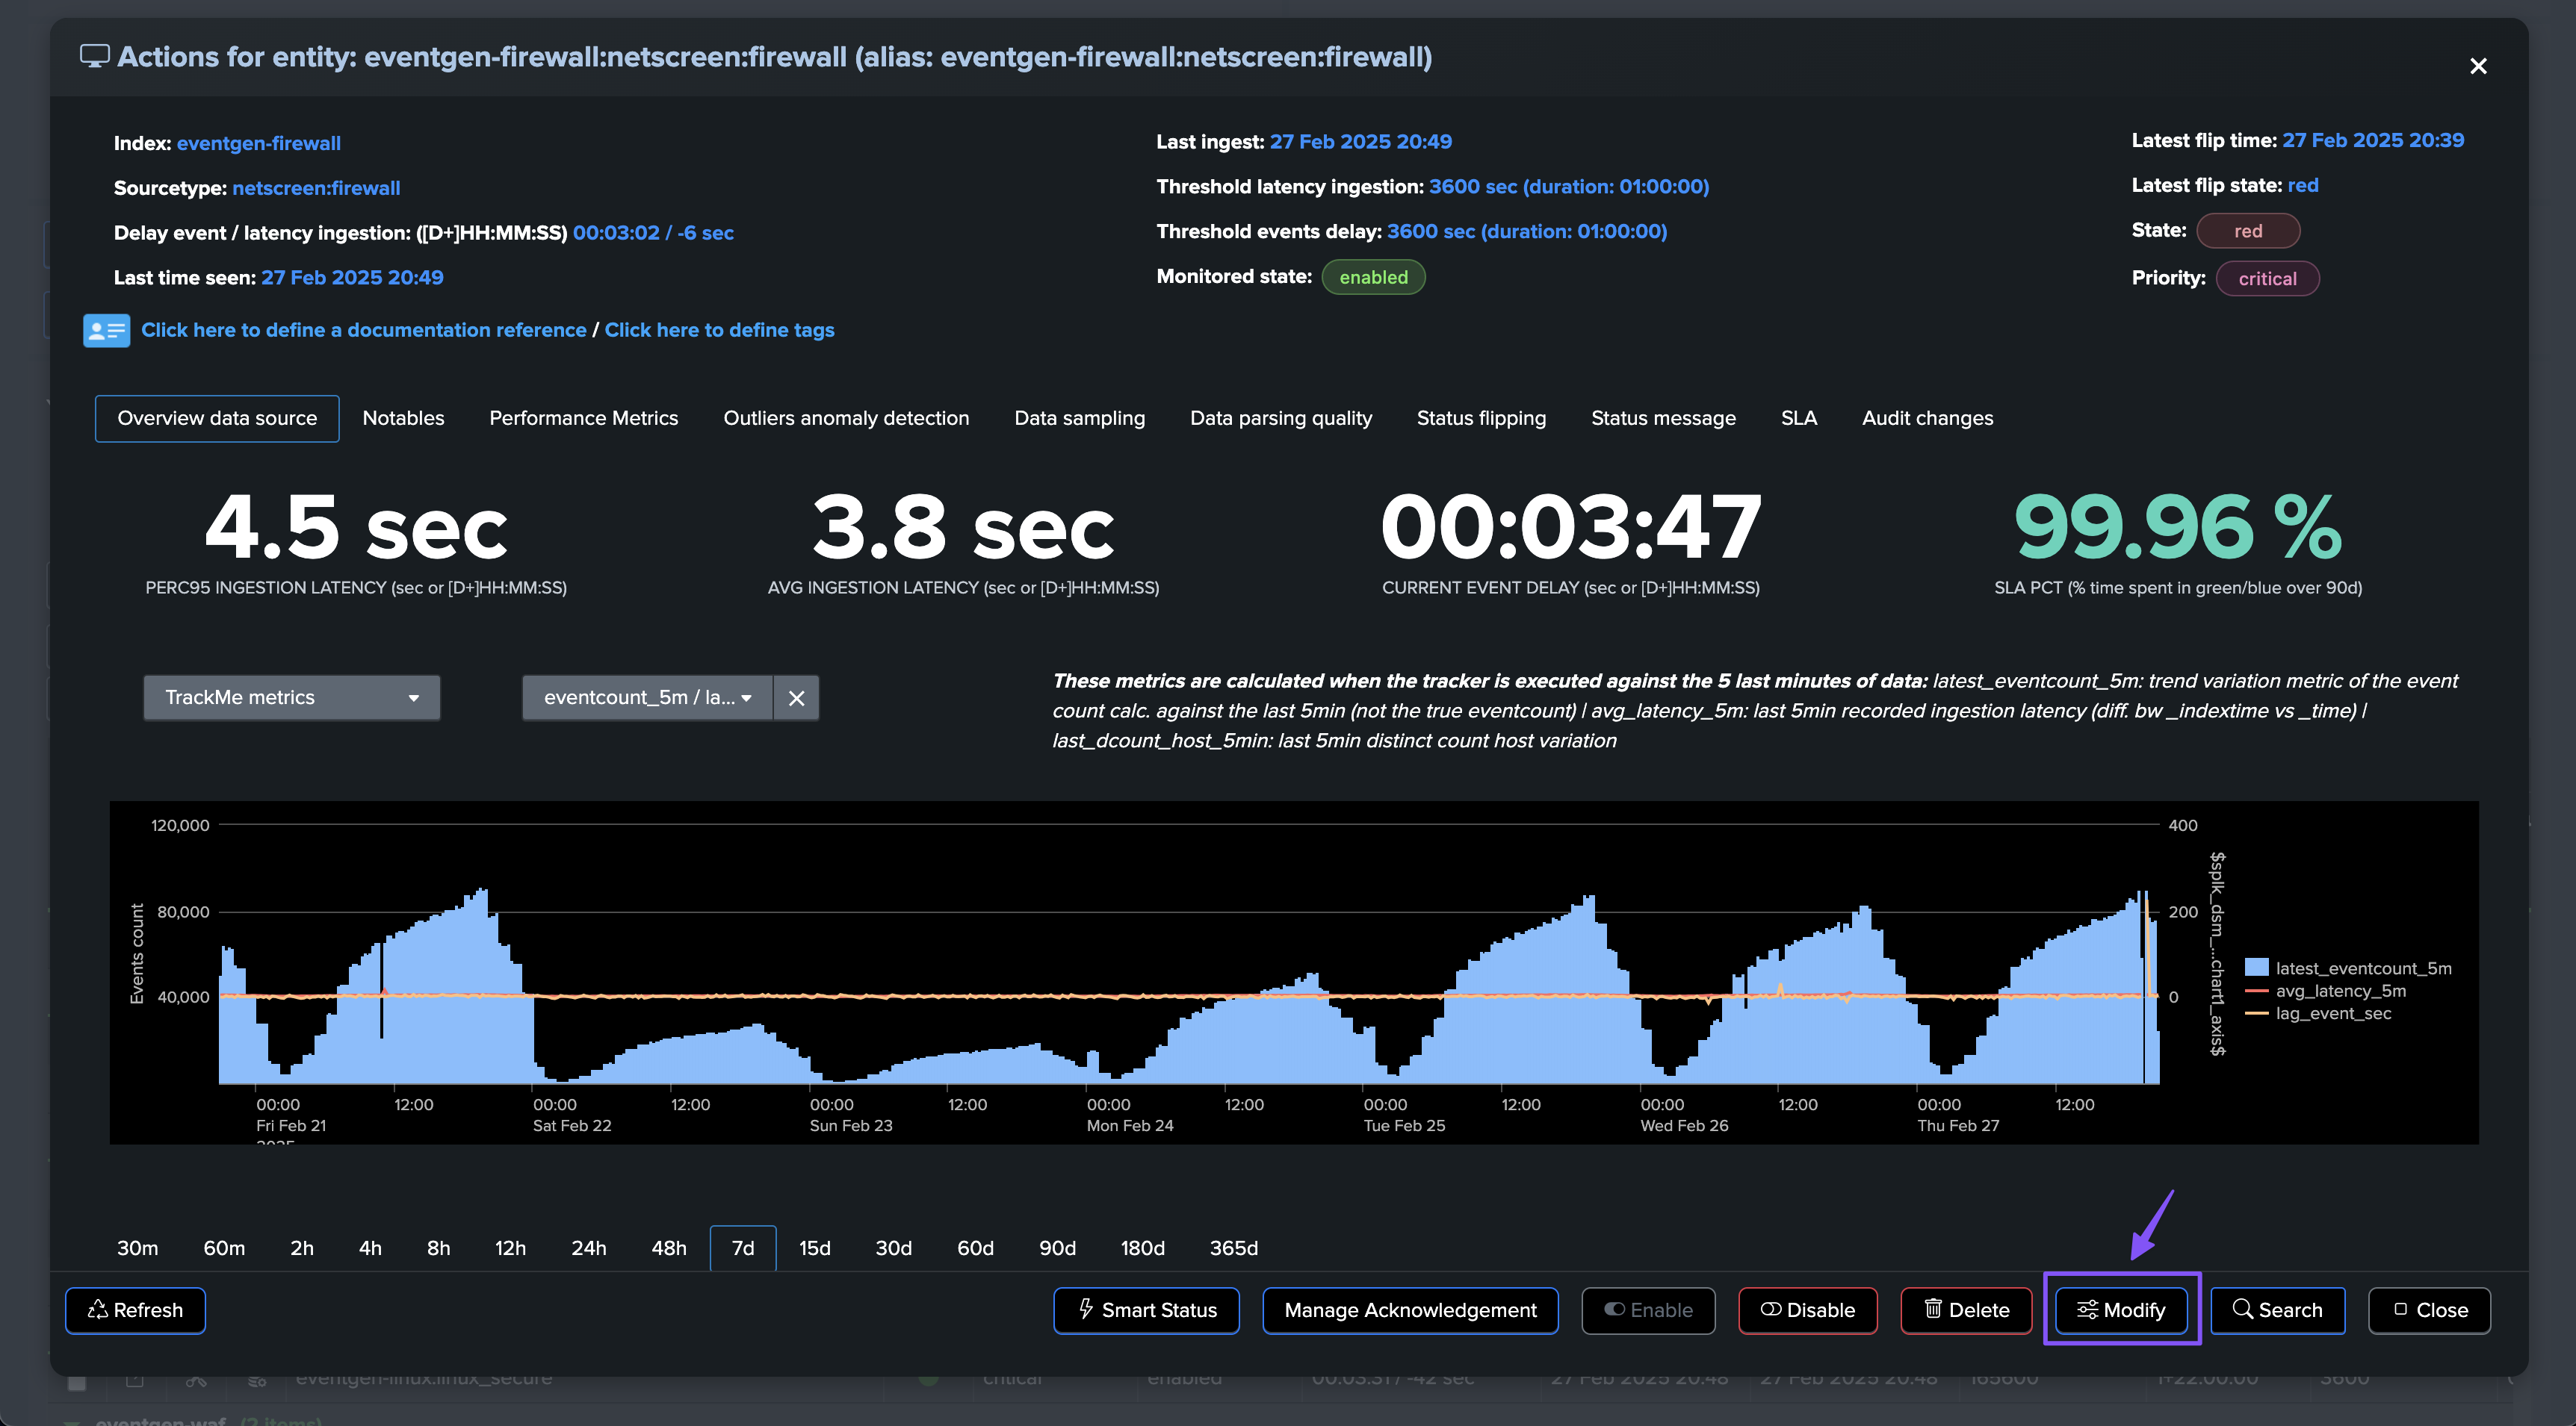Click the Disable toggle button

(1807, 1310)
